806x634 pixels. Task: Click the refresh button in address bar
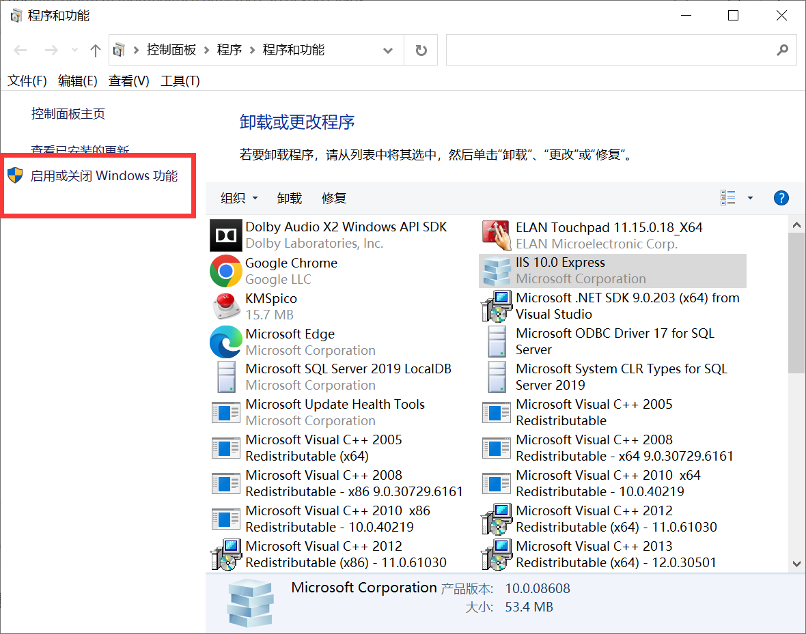(x=421, y=51)
